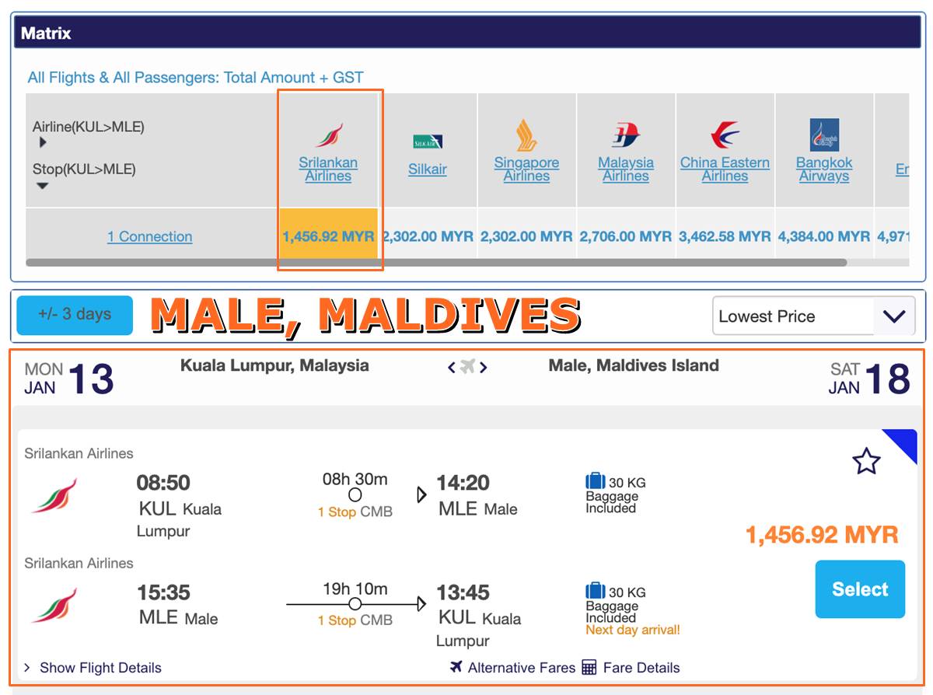933x695 pixels.
Task: Click the 1 Connection link
Action: click(x=150, y=236)
